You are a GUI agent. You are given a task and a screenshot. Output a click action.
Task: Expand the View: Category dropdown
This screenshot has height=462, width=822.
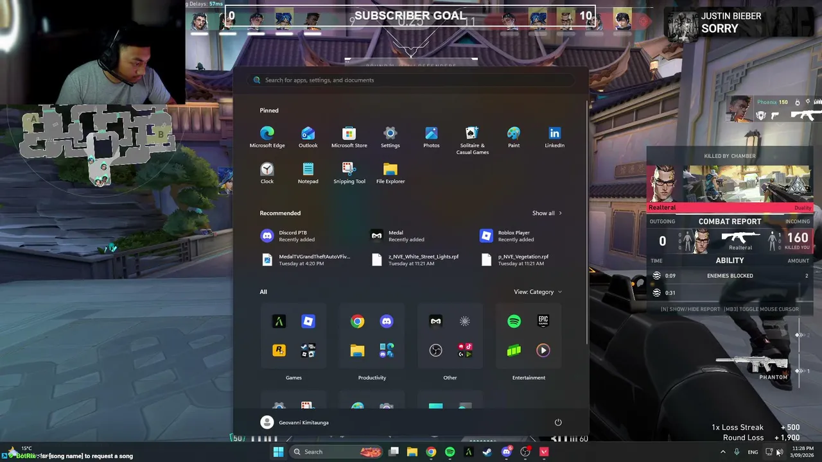538,292
